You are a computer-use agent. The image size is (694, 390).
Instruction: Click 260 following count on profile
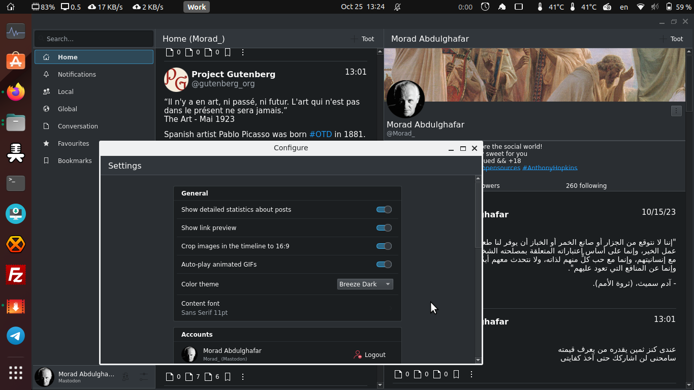click(586, 186)
